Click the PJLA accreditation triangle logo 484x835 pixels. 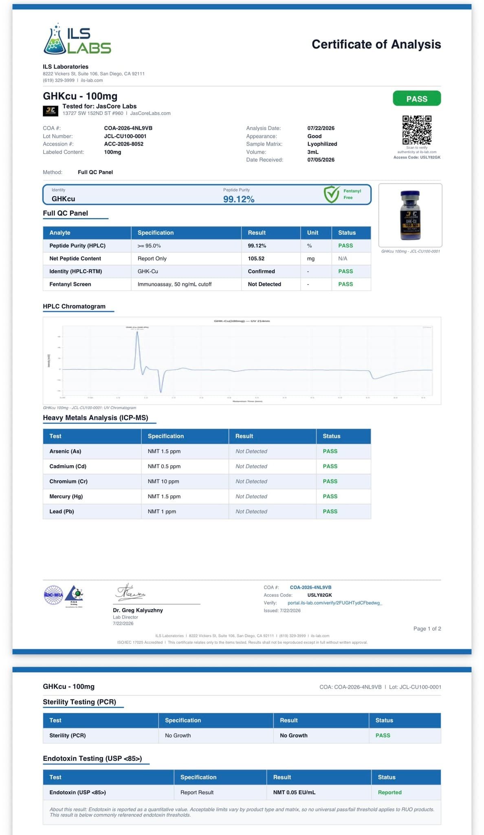74,596
